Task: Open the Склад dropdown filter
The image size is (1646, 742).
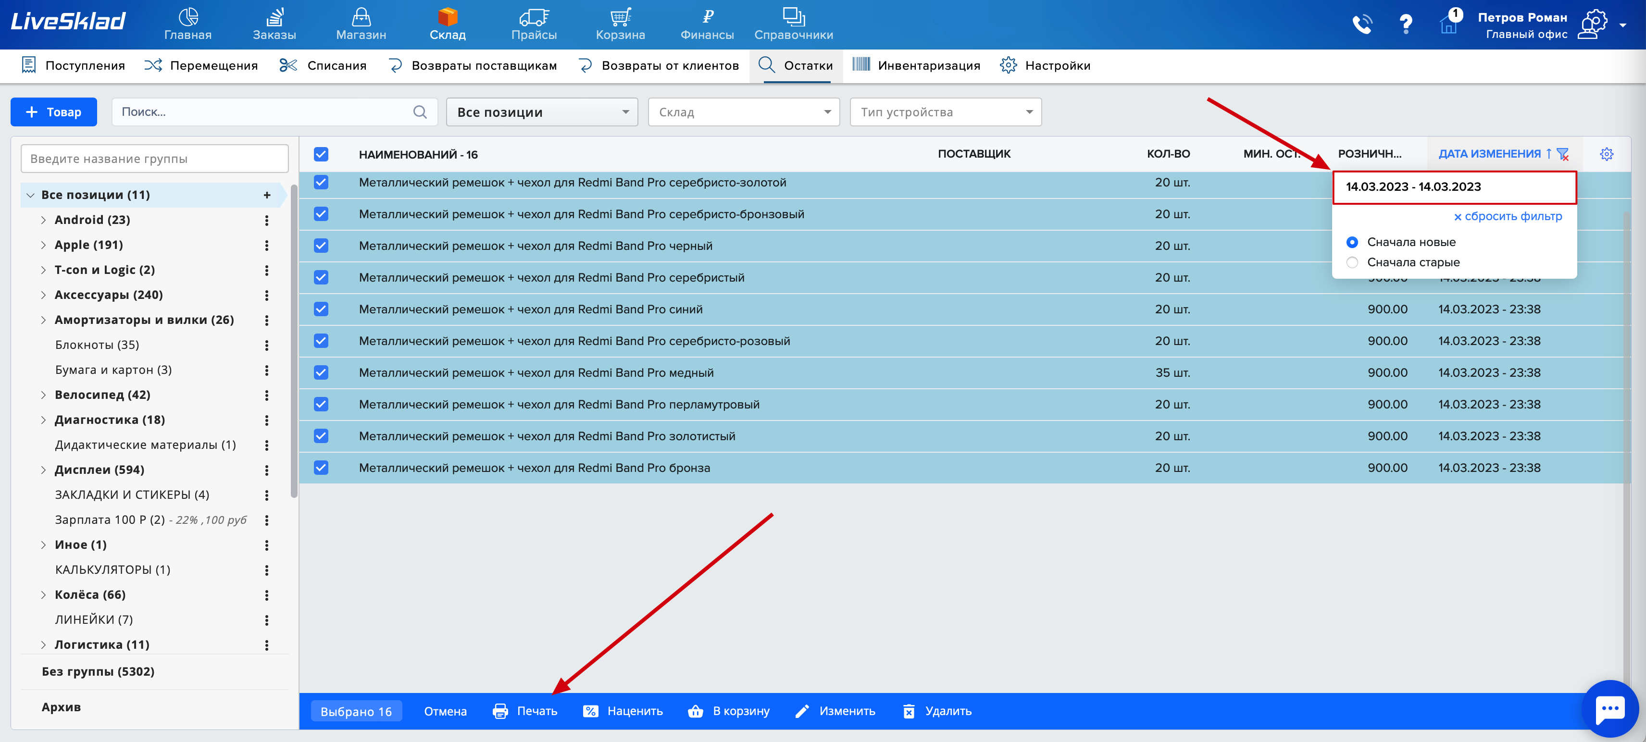Action: point(744,112)
